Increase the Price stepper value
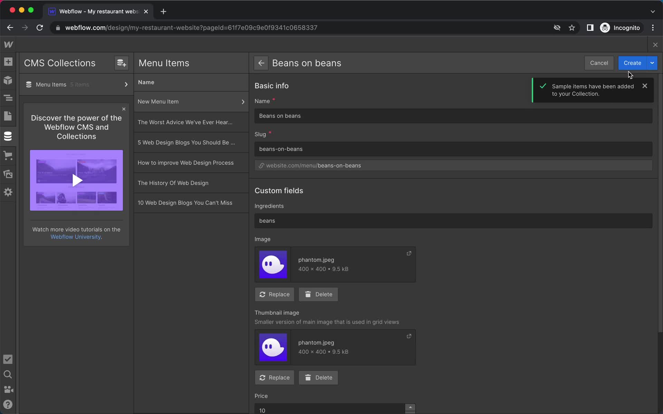 410,407
